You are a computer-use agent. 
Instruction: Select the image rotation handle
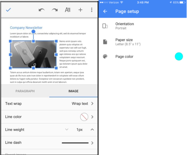click(x=33, y=32)
